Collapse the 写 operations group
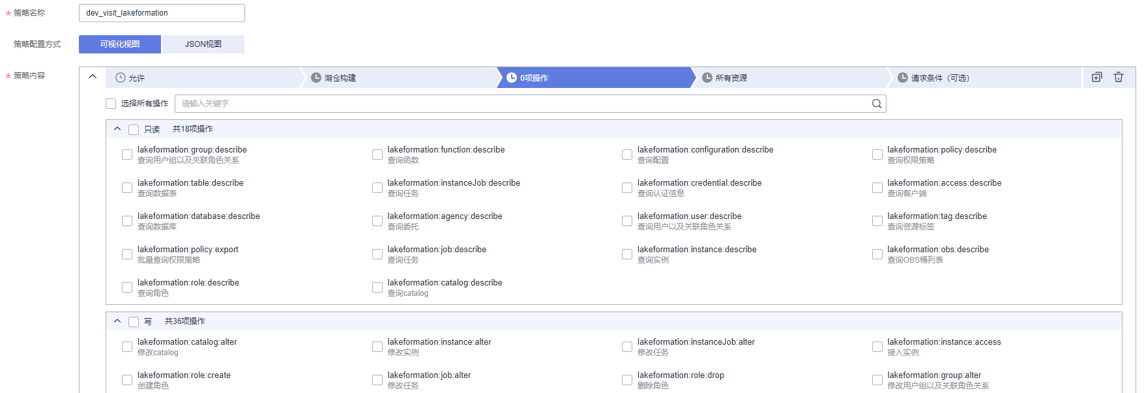Viewport: 1144px width, 393px height. point(117,321)
